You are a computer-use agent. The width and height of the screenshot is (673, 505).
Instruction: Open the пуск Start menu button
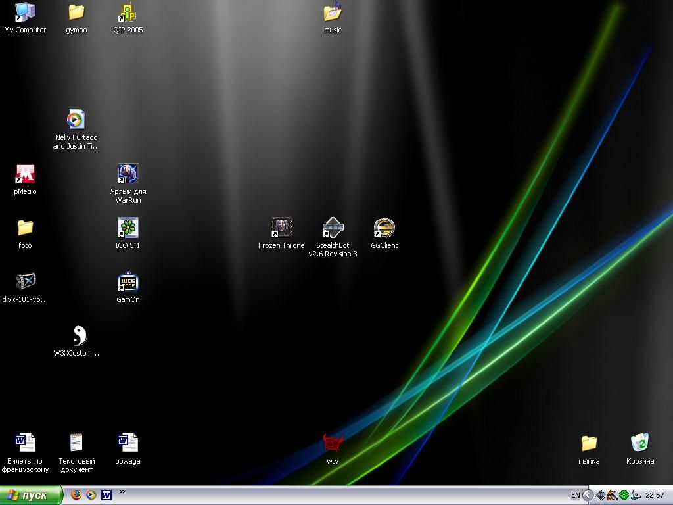[32, 495]
